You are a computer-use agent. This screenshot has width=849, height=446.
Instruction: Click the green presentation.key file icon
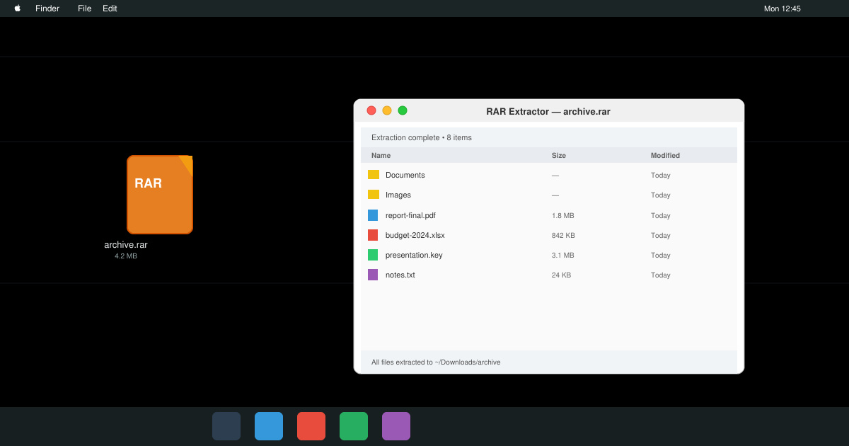pos(373,255)
